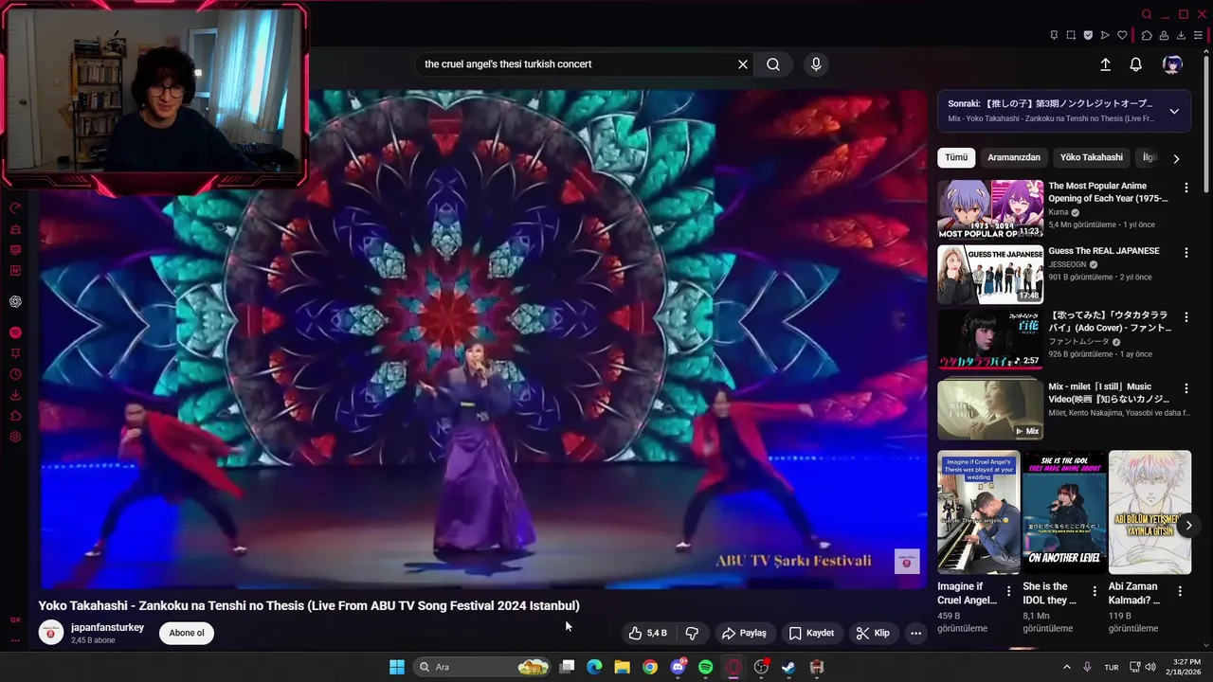This screenshot has height=682, width=1213.
Task: Open the ChatGPT icon in Opera sidebar
Action: point(15,301)
